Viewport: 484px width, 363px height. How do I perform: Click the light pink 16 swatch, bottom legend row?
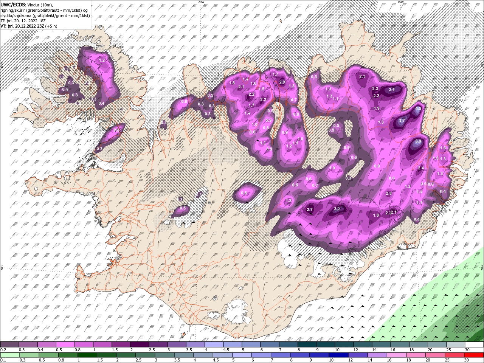tap(396, 355)
